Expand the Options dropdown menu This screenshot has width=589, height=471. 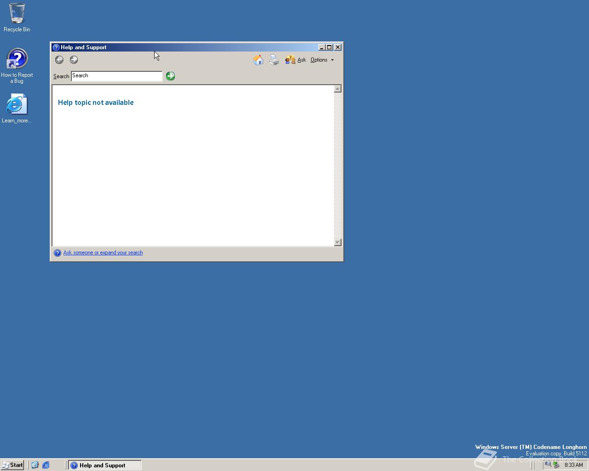(x=322, y=60)
